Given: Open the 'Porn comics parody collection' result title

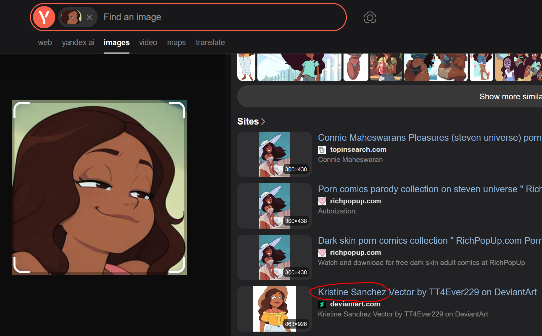Looking at the screenshot, I should click(x=430, y=189).
